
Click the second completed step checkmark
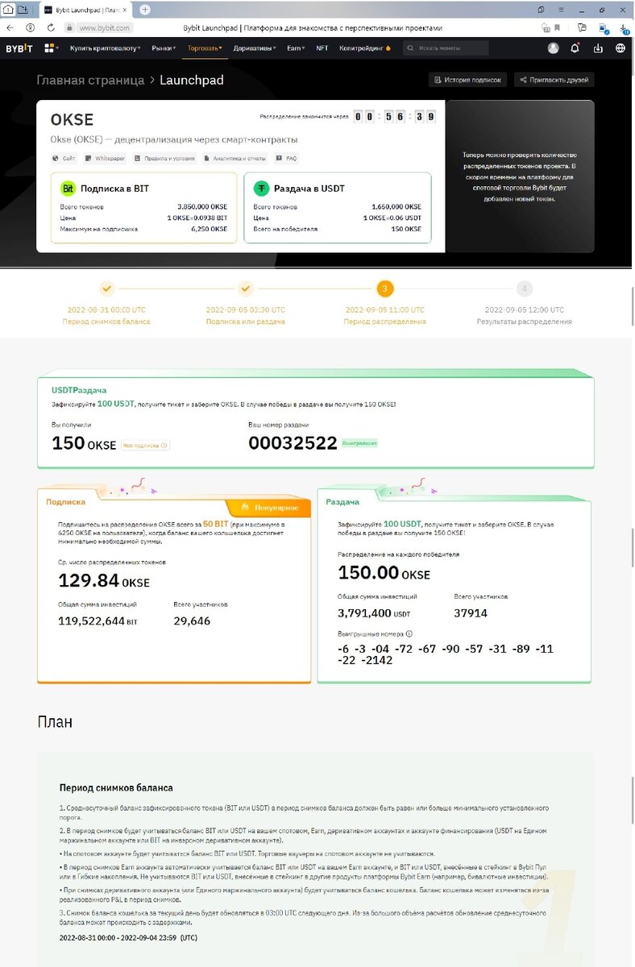pyautogui.click(x=246, y=288)
